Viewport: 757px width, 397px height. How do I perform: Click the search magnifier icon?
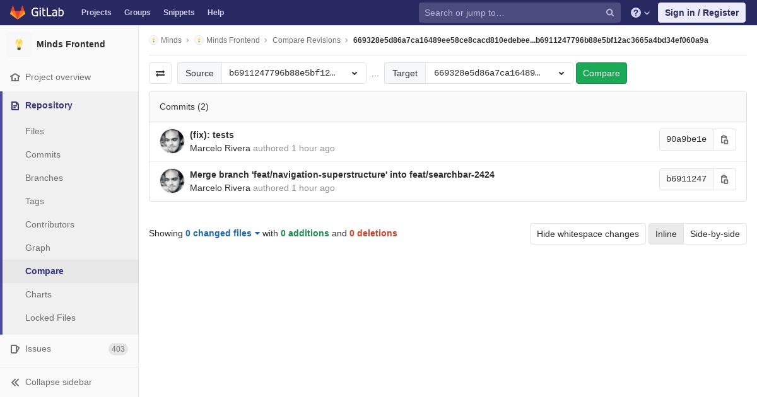(x=610, y=13)
